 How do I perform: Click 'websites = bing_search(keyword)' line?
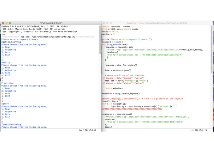pyautogui.click(x=121, y=94)
